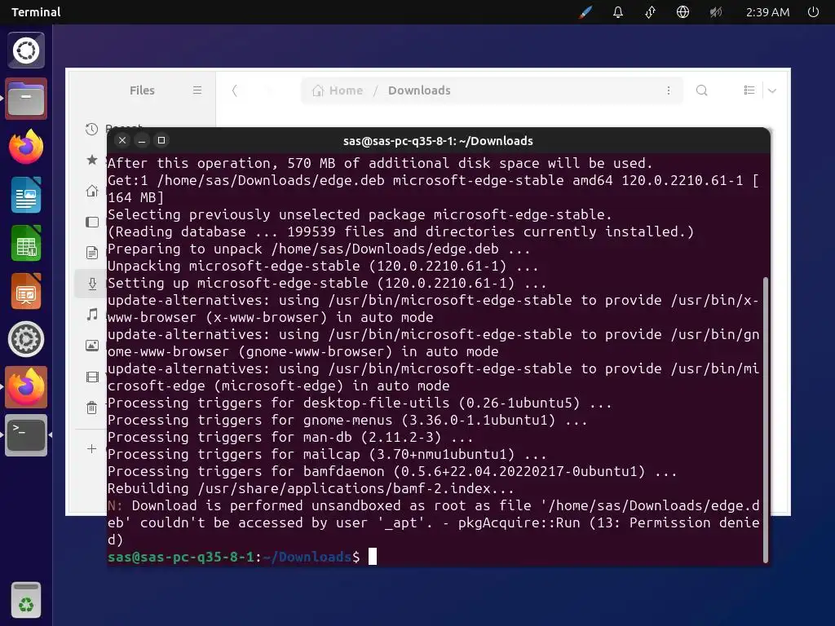Maximize the Terminal window
Image resolution: width=835 pixels, height=626 pixels.
pyautogui.click(x=161, y=140)
